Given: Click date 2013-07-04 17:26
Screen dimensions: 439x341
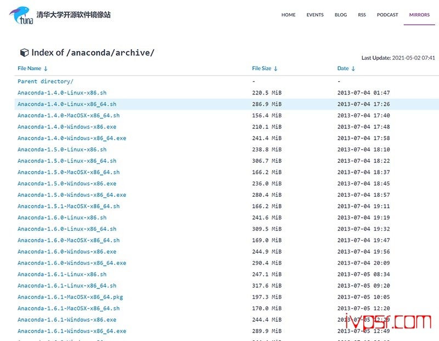Looking at the screenshot, I should point(363,104).
